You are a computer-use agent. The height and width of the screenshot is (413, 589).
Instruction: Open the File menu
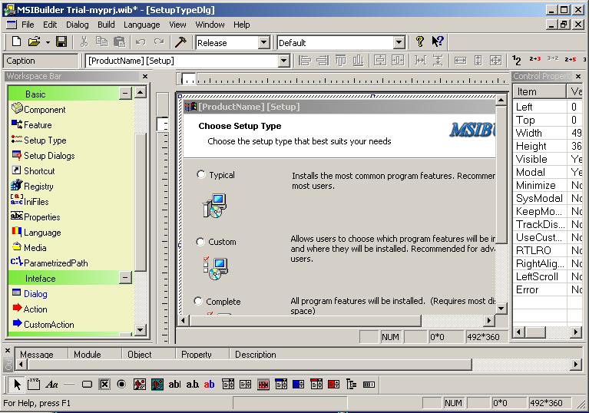click(28, 25)
